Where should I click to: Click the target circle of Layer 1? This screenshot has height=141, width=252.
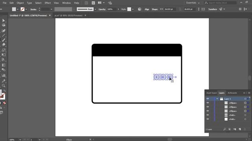245,99
